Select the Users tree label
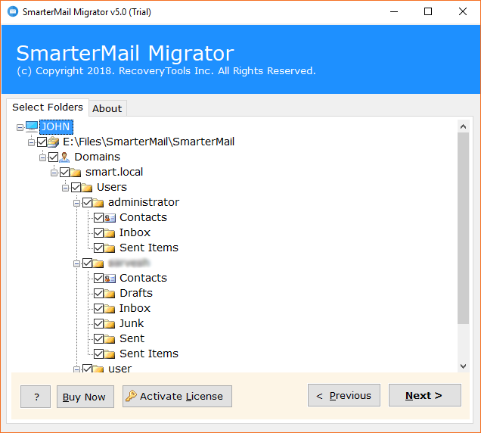This screenshot has height=433, width=481. (x=112, y=187)
